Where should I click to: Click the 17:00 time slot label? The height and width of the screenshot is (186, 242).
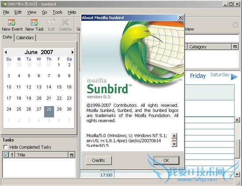click(x=106, y=175)
